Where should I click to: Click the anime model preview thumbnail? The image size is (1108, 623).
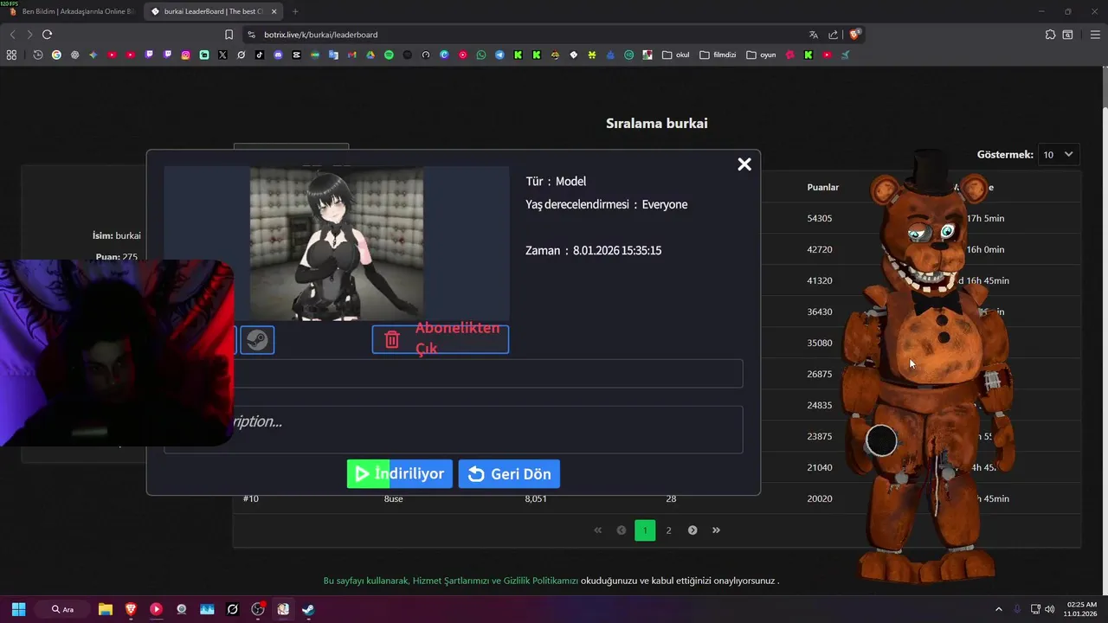(x=336, y=244)
